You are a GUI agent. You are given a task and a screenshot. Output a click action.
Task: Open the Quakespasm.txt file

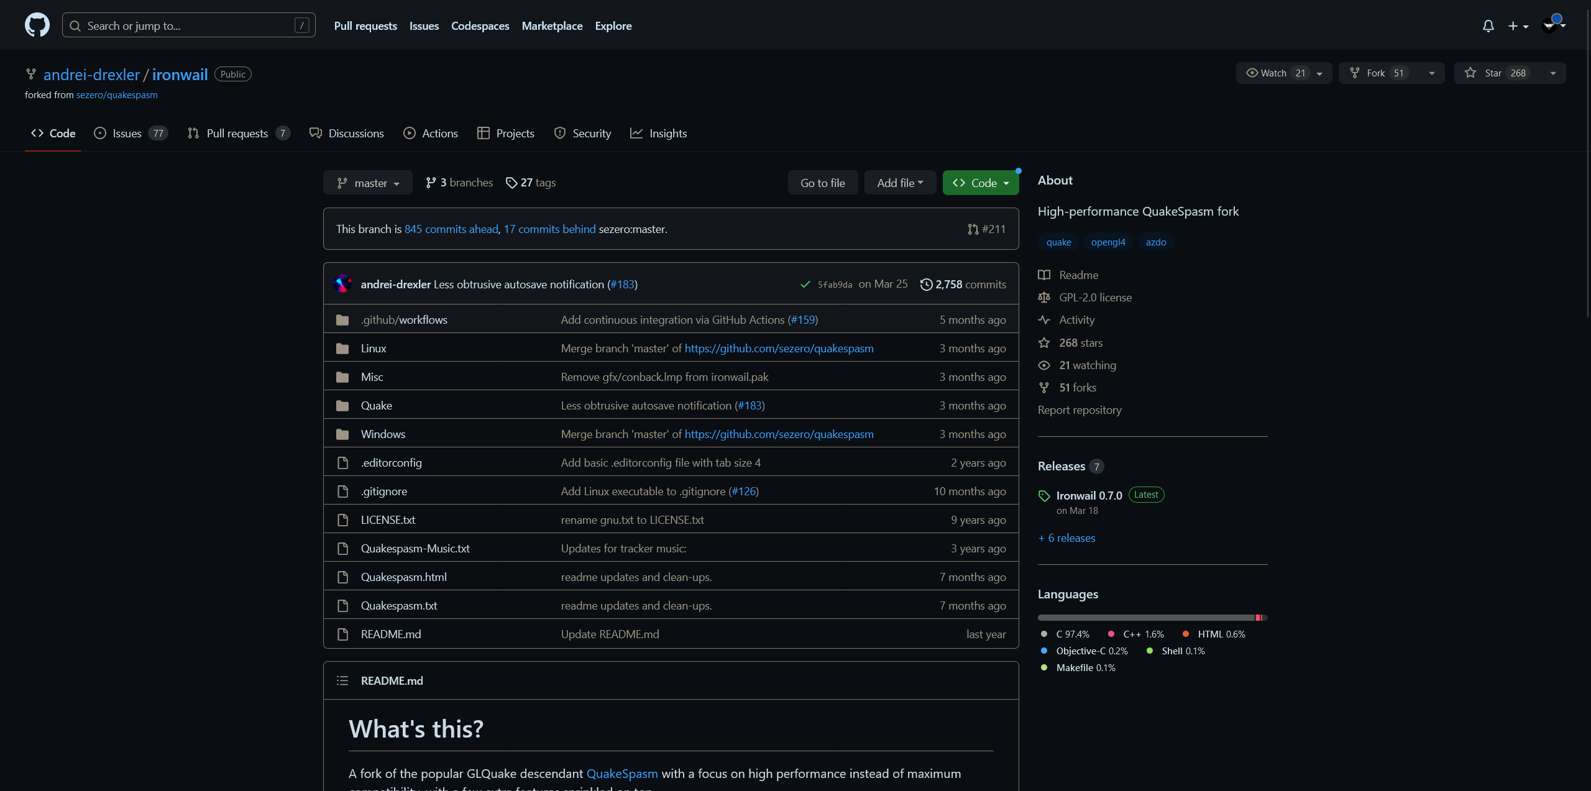pyautogui.click(x=399, y=606)
